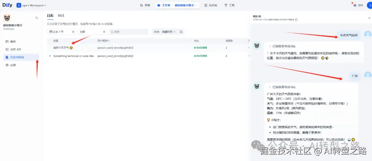Screen dimensions: 372x161
Task: Click the user account avatar S
Action: (x=369, y=5)
